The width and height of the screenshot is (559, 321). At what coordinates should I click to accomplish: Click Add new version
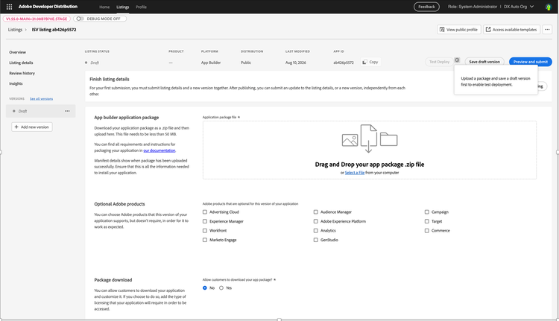[32, 127]
